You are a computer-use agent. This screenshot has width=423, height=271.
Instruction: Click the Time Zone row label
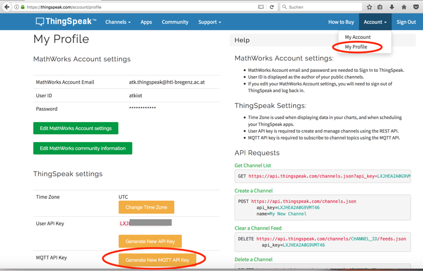pyautogui.click(x=48, y=197)
